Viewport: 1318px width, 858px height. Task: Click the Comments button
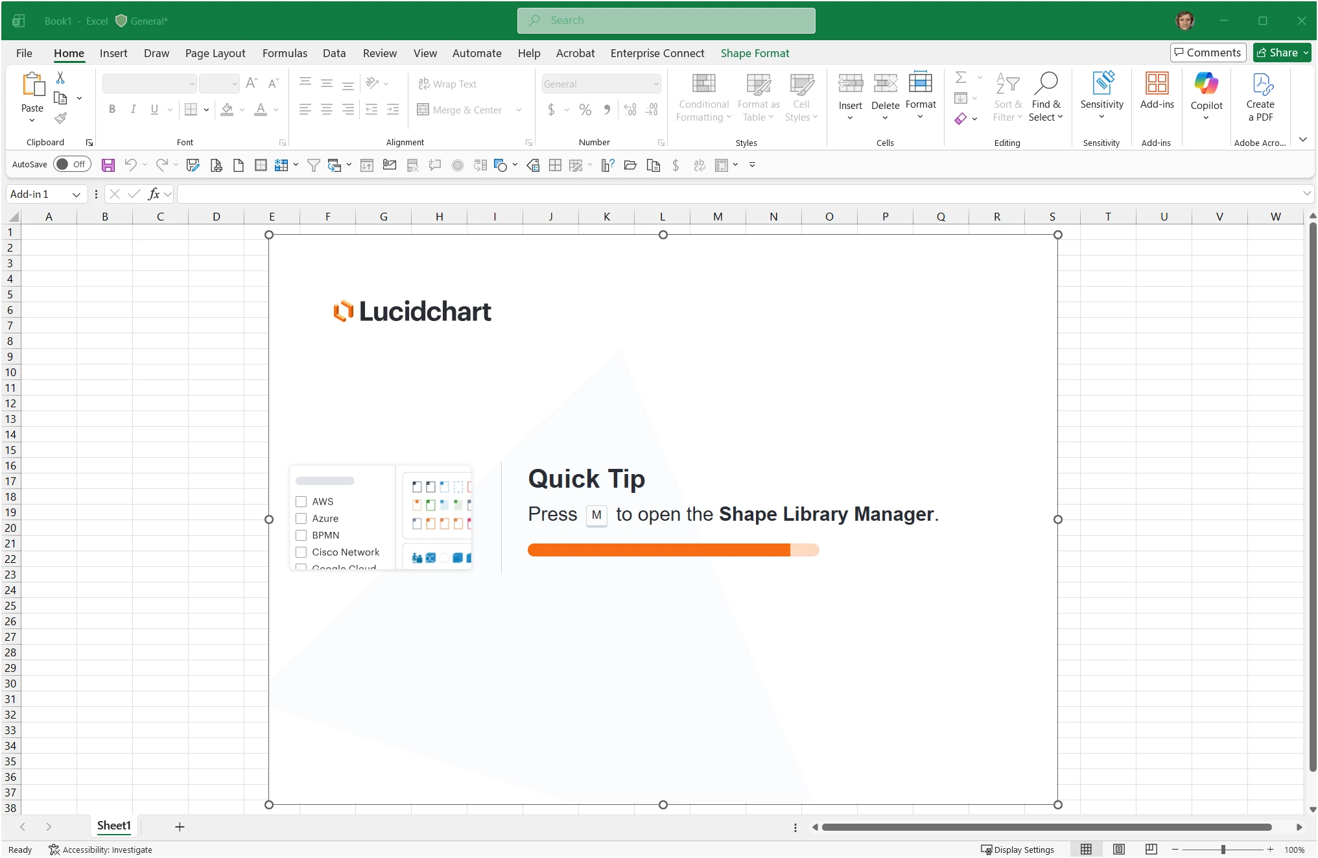coord(1207,53)
